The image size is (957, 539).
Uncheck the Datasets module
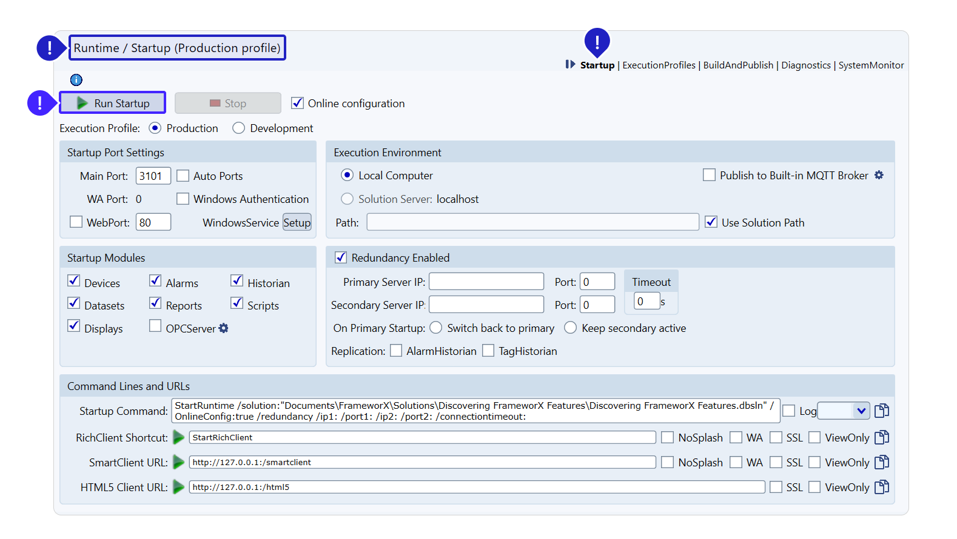coord(73,303)
